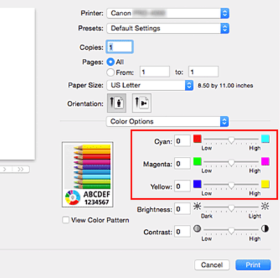Enable View Color Pattern checkbox

pyautogui.click(x=66, y=220)
